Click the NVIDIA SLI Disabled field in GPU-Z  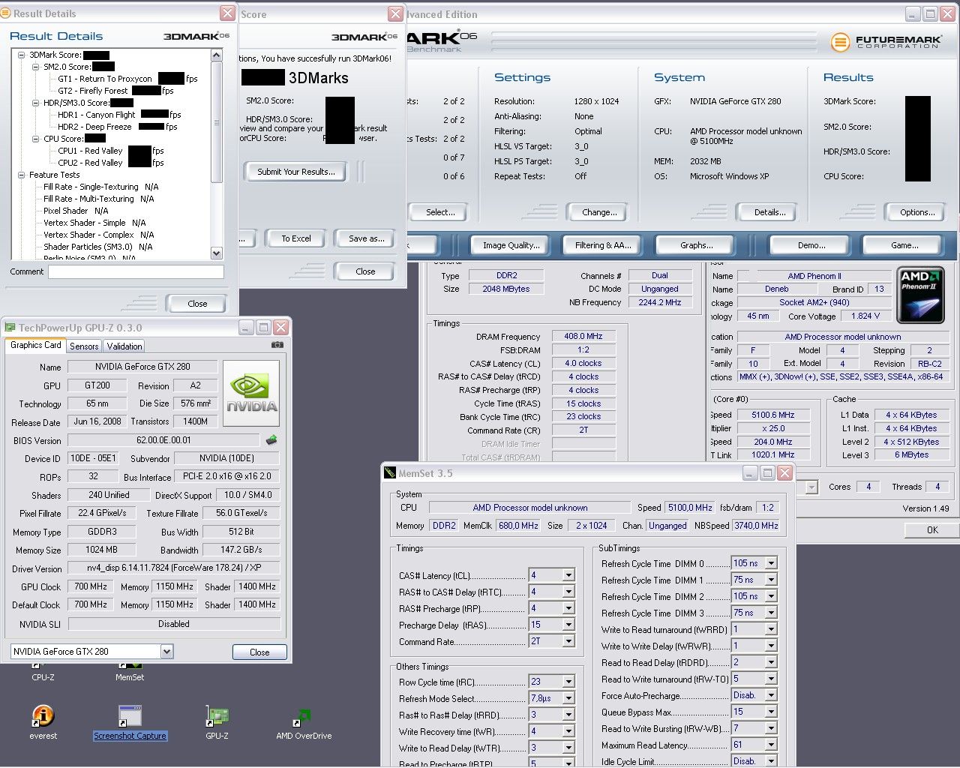[x=174, y=624]
